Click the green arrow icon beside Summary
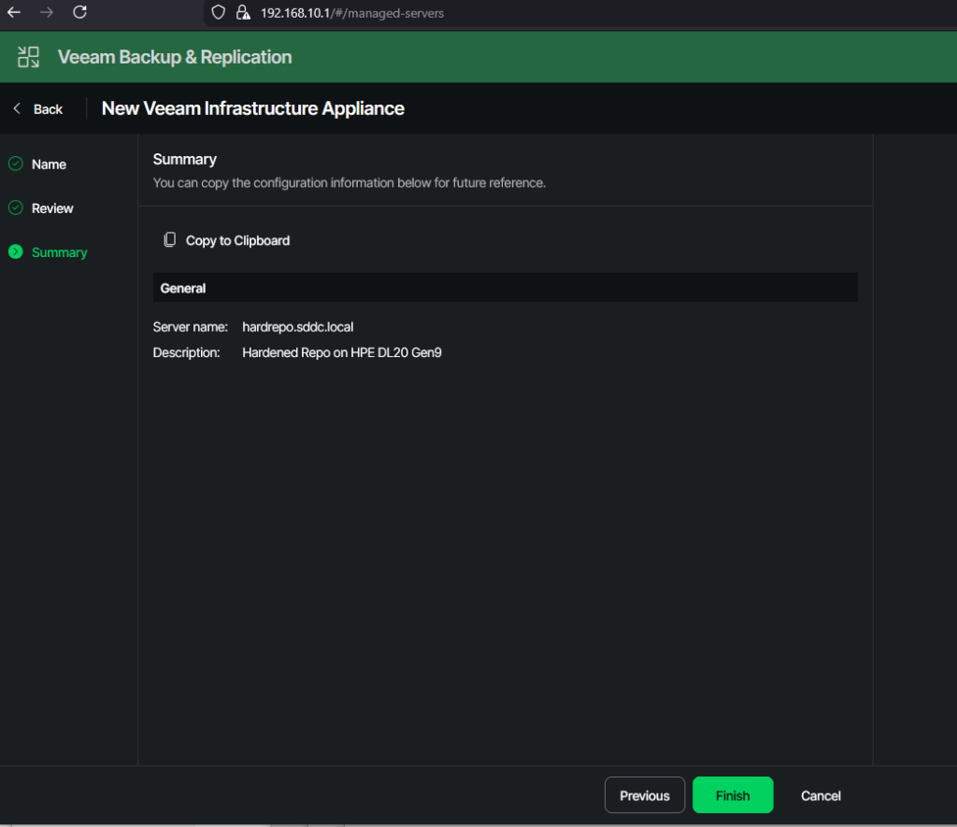957x827 pixels. tap(15, 252)
